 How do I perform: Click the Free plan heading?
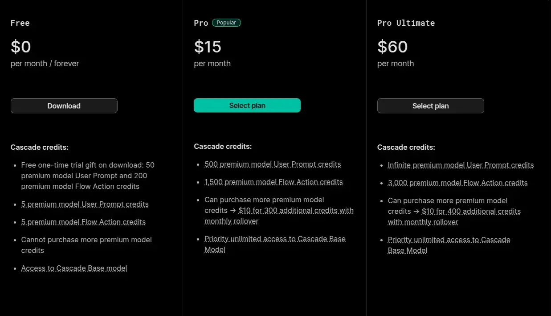[x=20, y=23]
